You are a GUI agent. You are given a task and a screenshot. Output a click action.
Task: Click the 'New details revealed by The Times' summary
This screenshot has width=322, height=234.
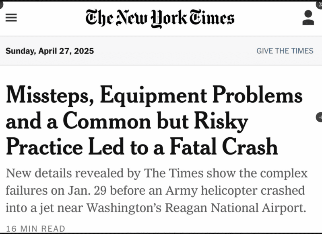[x=157, y=191]
